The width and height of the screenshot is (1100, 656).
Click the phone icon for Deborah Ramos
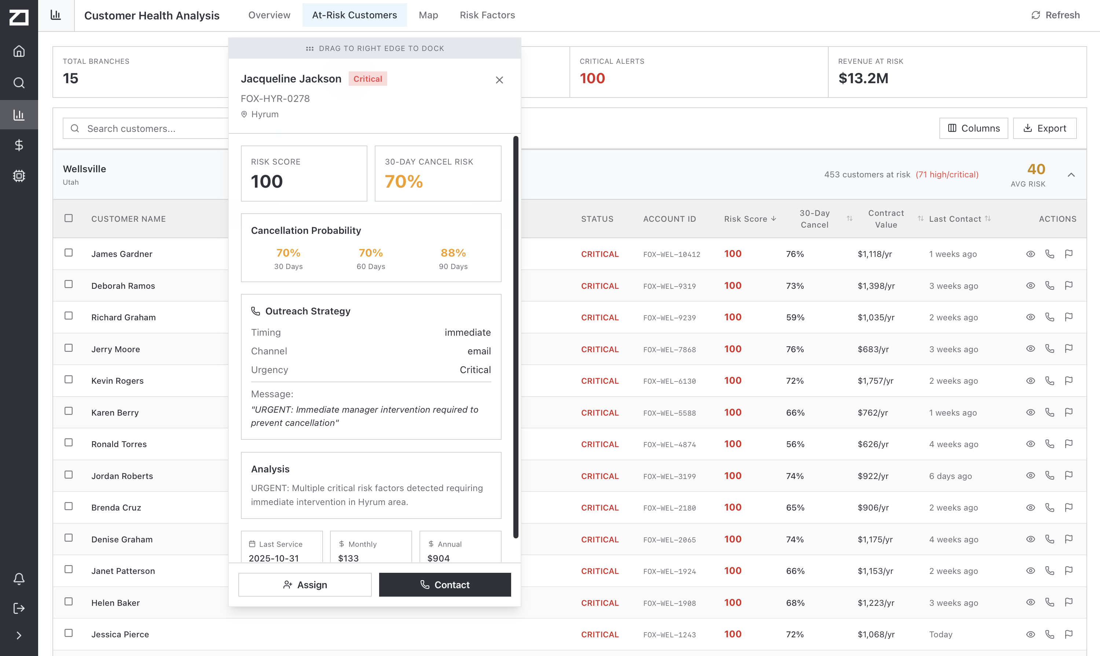tap(1050, 285)
